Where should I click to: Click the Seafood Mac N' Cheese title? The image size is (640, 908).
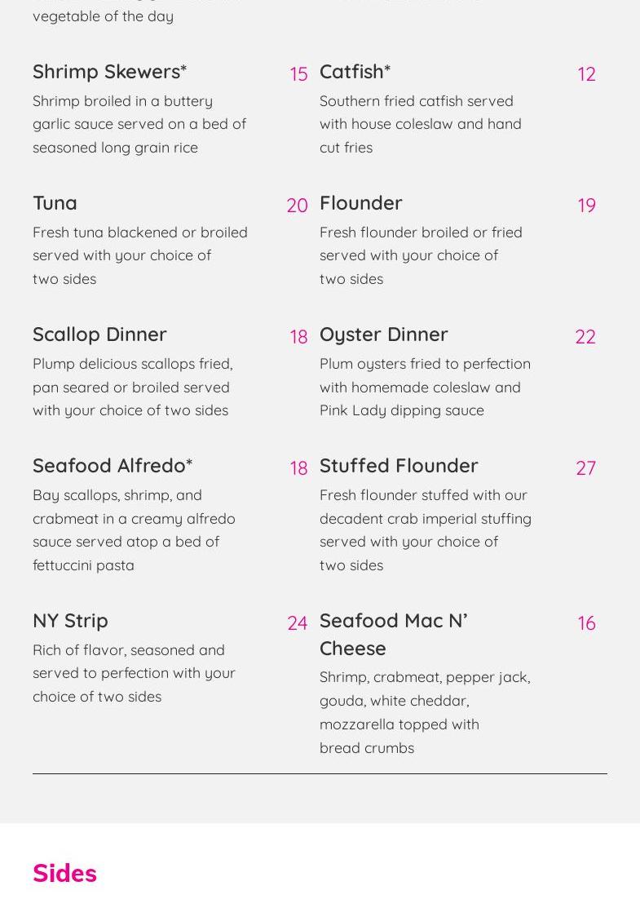point(393,634)
